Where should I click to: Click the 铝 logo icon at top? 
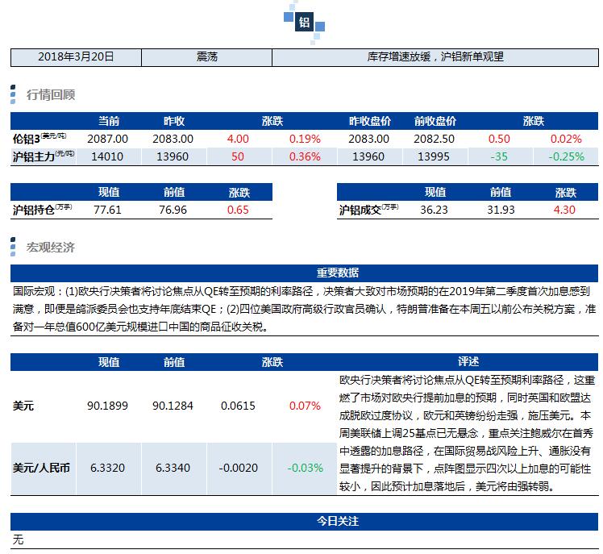[304, 22]
